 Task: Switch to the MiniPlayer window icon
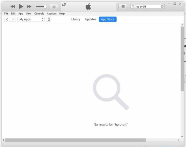coord(64,4)
